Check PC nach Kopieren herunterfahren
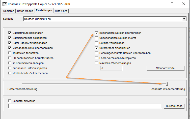This screenshot has width=190, height=119. click(x=10, y=58)
